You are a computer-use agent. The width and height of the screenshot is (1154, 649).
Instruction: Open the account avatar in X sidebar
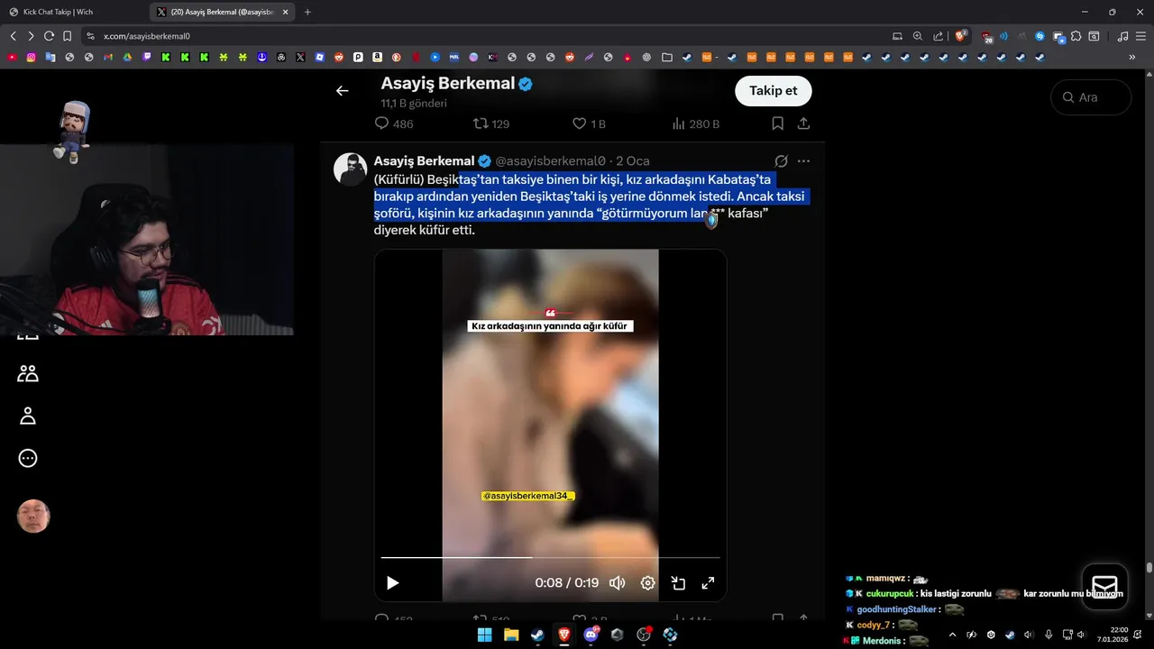tap(33, 516)
